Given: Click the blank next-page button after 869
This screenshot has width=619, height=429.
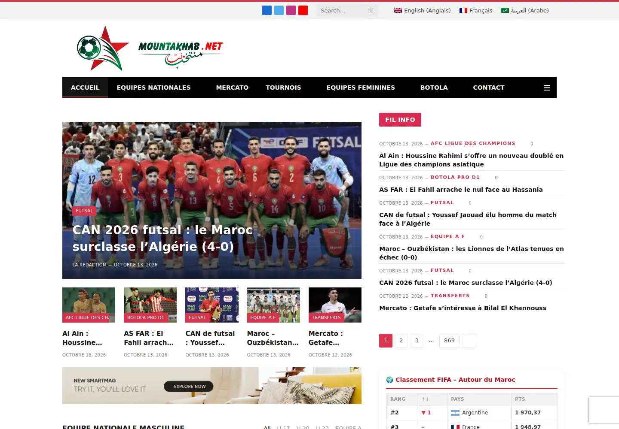Looking at the screenshot, I should [469, 341].
